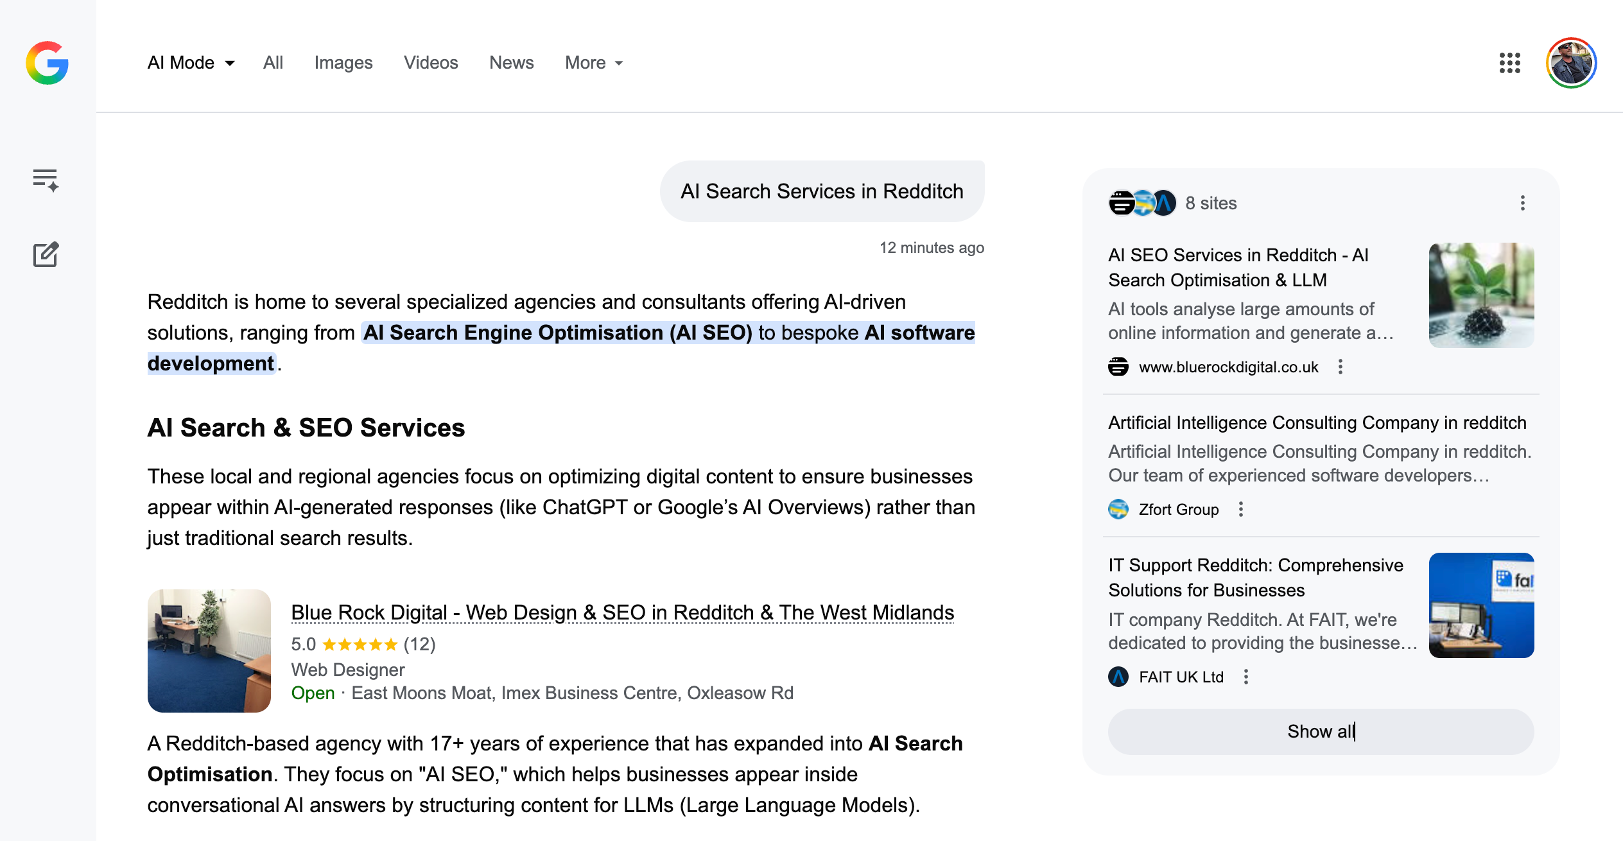The width and height of the screenshot is (1623, 841).
Task: Click the AI Search Services in Redditch query bubble
Action: 822,191
